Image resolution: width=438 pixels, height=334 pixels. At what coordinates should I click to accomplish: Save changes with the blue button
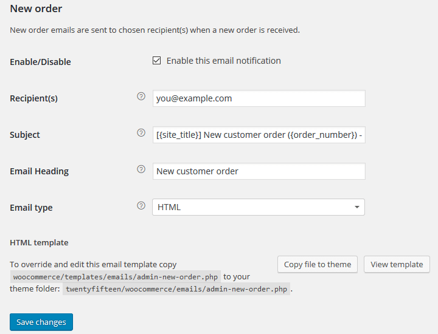(41, 322)
